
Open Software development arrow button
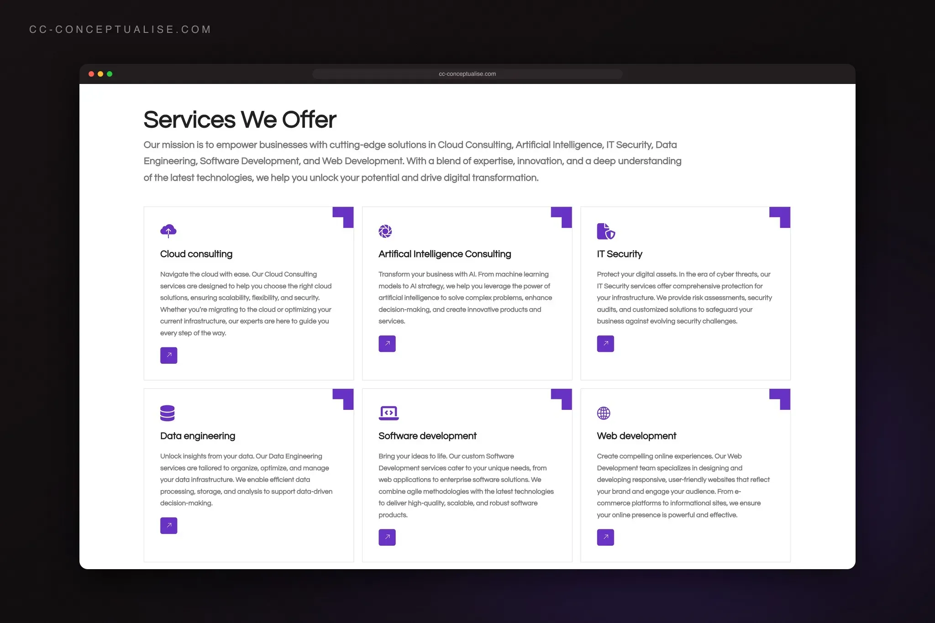(x=387, y=537)
